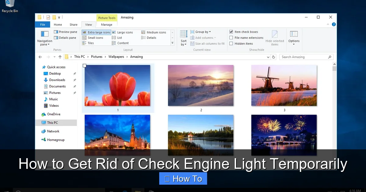Select the Tiles layout

click(90, 43)
